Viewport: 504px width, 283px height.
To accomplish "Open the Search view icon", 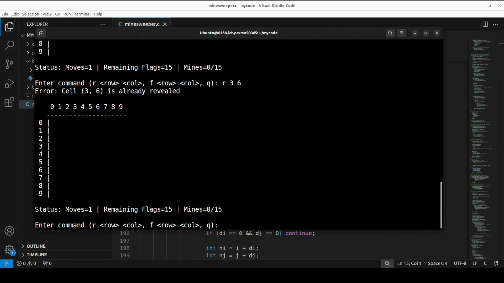I will click(9, 45).
